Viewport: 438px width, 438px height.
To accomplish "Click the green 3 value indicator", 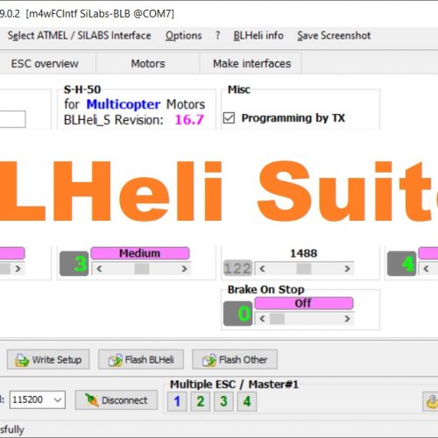I will (74, 264).
